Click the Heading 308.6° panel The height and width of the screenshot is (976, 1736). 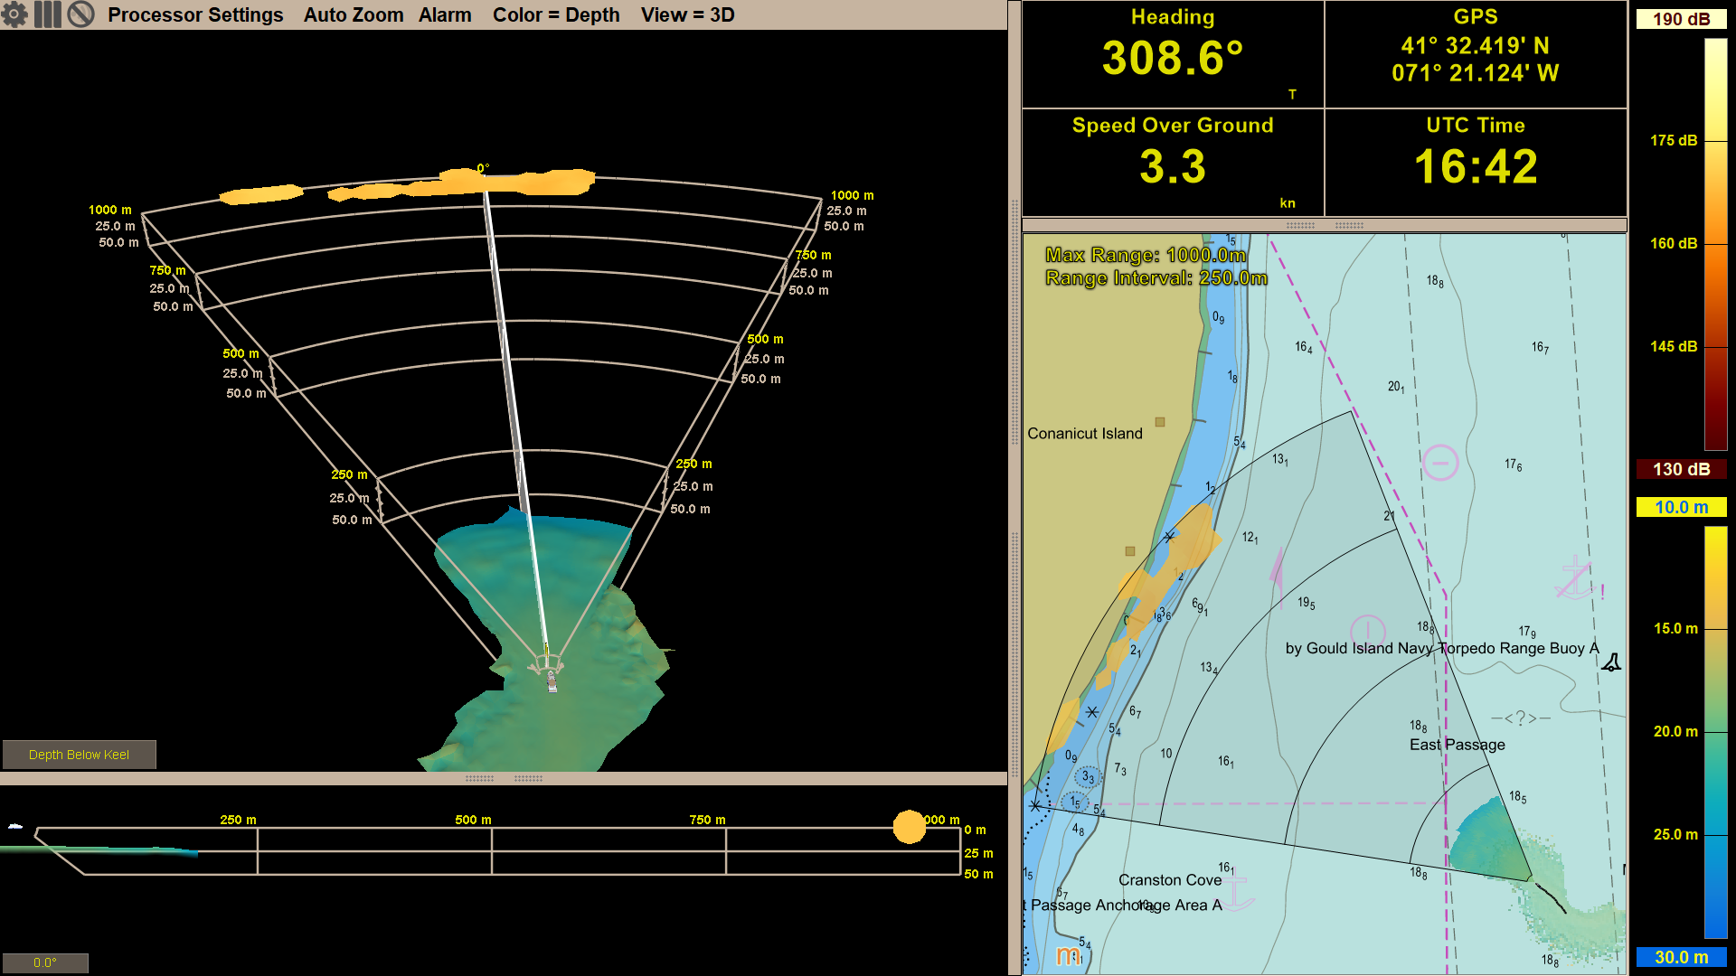tap(1171, 54)
